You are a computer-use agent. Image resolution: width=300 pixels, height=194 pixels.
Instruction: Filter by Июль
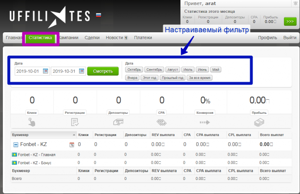[188, 69]
